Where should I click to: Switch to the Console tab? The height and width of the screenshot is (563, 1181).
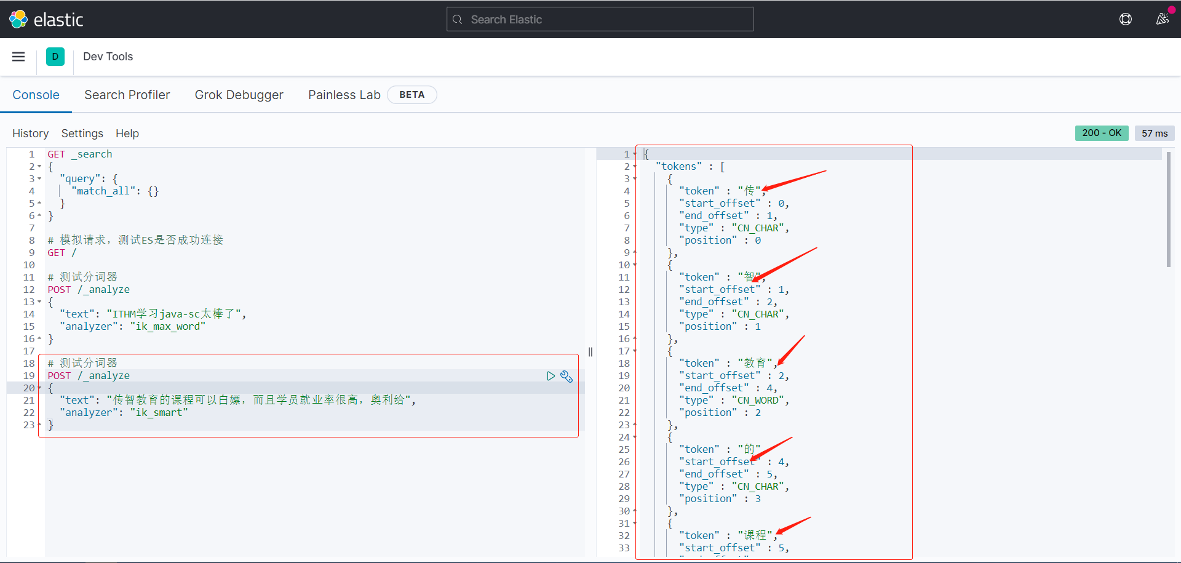click(36, 95)
